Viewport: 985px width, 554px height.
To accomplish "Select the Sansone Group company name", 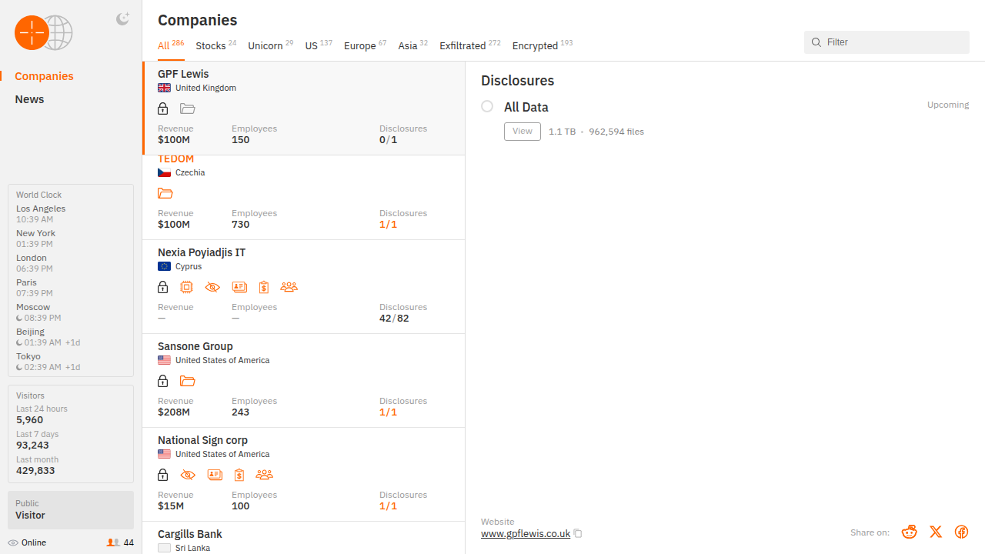I will click(x=195, y=346).
